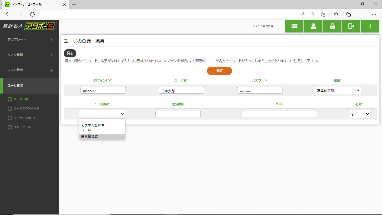Screen dimensions: 382x215
Task: Open the 組織 dropdown
Action: tap(338, 90)
